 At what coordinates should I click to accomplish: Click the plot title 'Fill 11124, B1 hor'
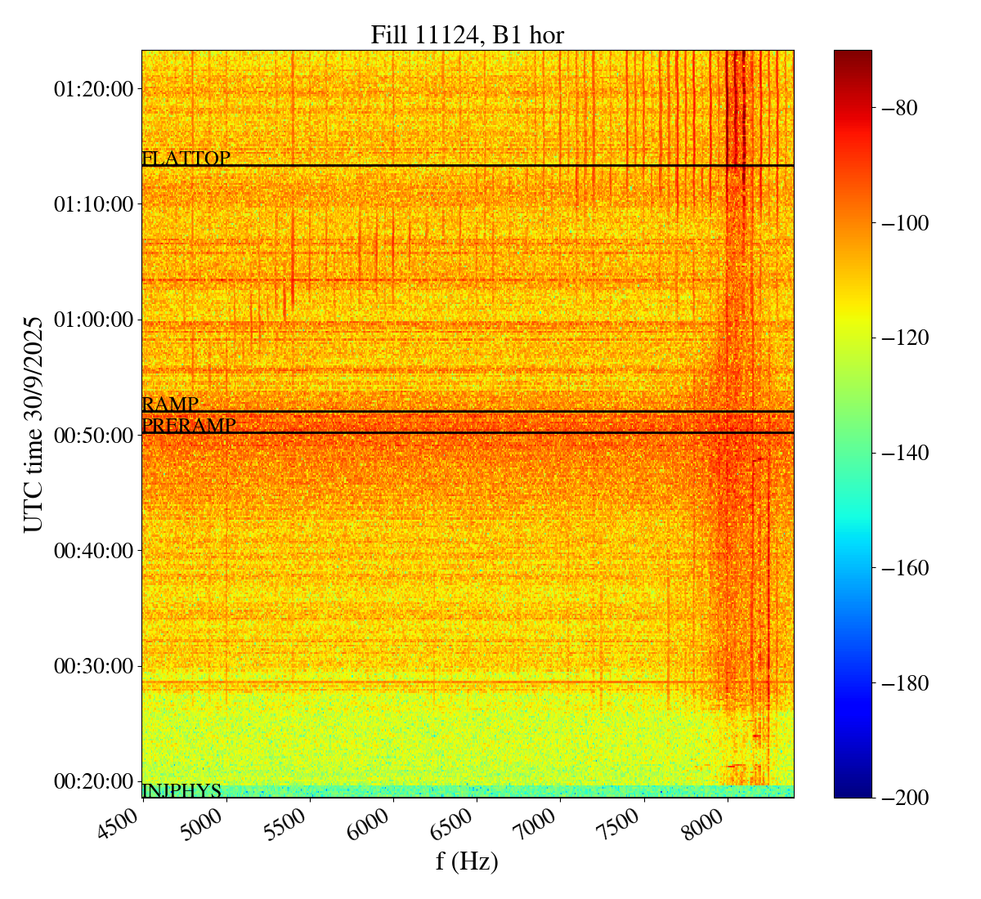click(x=467, y=35)
